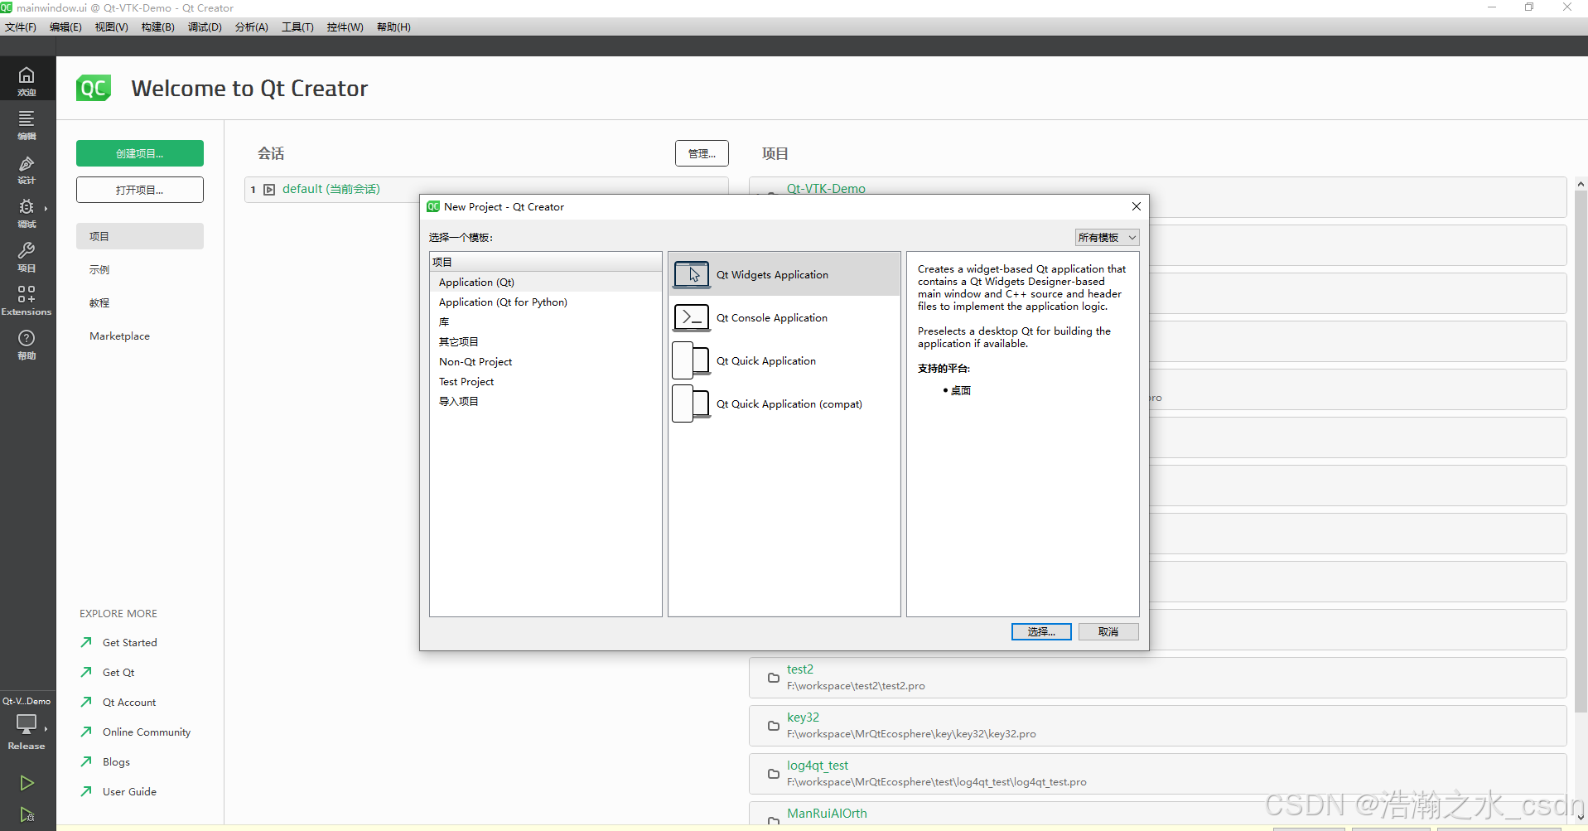Viewport: 1588px width, 831px height.
Task: Open 分析(A) menu
Action: click(x=251, y=27)
